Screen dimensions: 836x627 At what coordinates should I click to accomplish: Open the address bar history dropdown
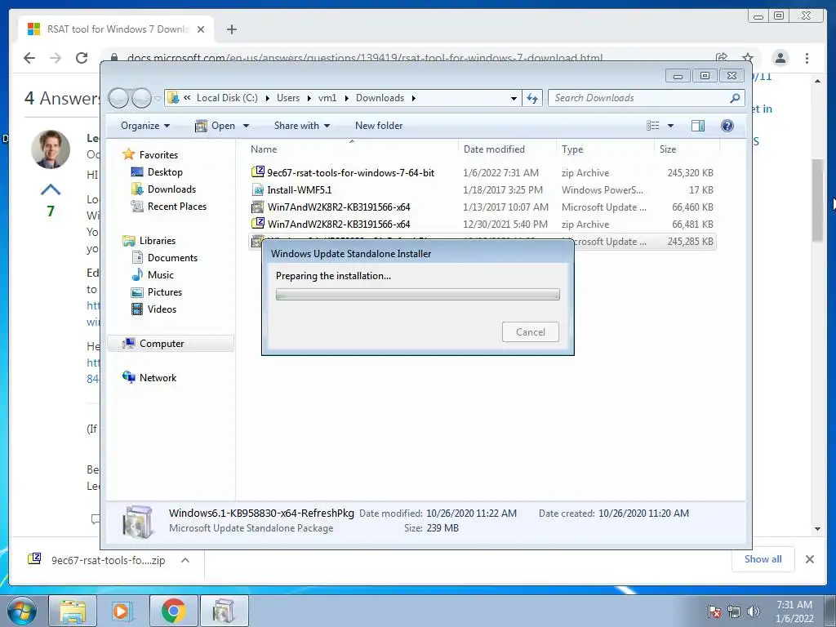(x=514, y=99)
